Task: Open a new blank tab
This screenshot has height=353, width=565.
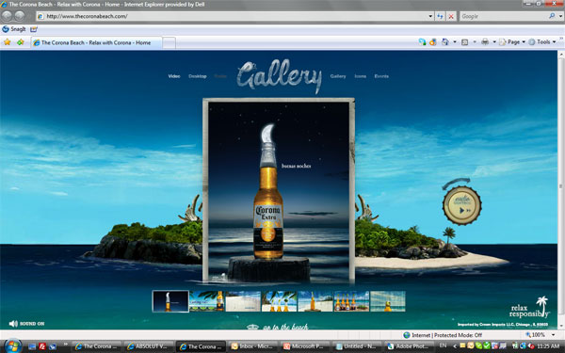Action: coord(169,43)
